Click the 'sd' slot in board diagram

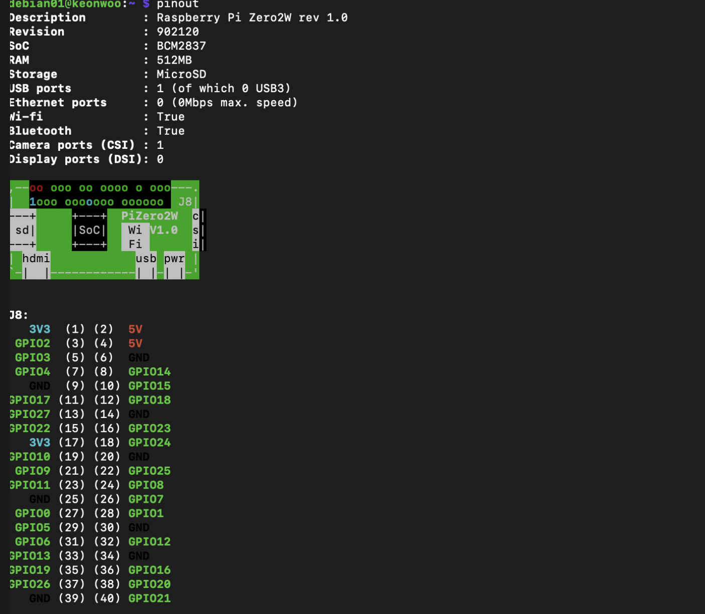click(x=22, y=230)
